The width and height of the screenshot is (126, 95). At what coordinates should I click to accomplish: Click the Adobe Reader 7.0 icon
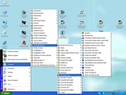(x=32, y=60)
